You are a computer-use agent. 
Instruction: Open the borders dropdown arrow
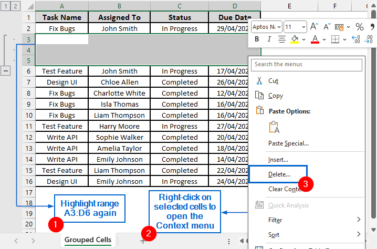click(345, 40)
